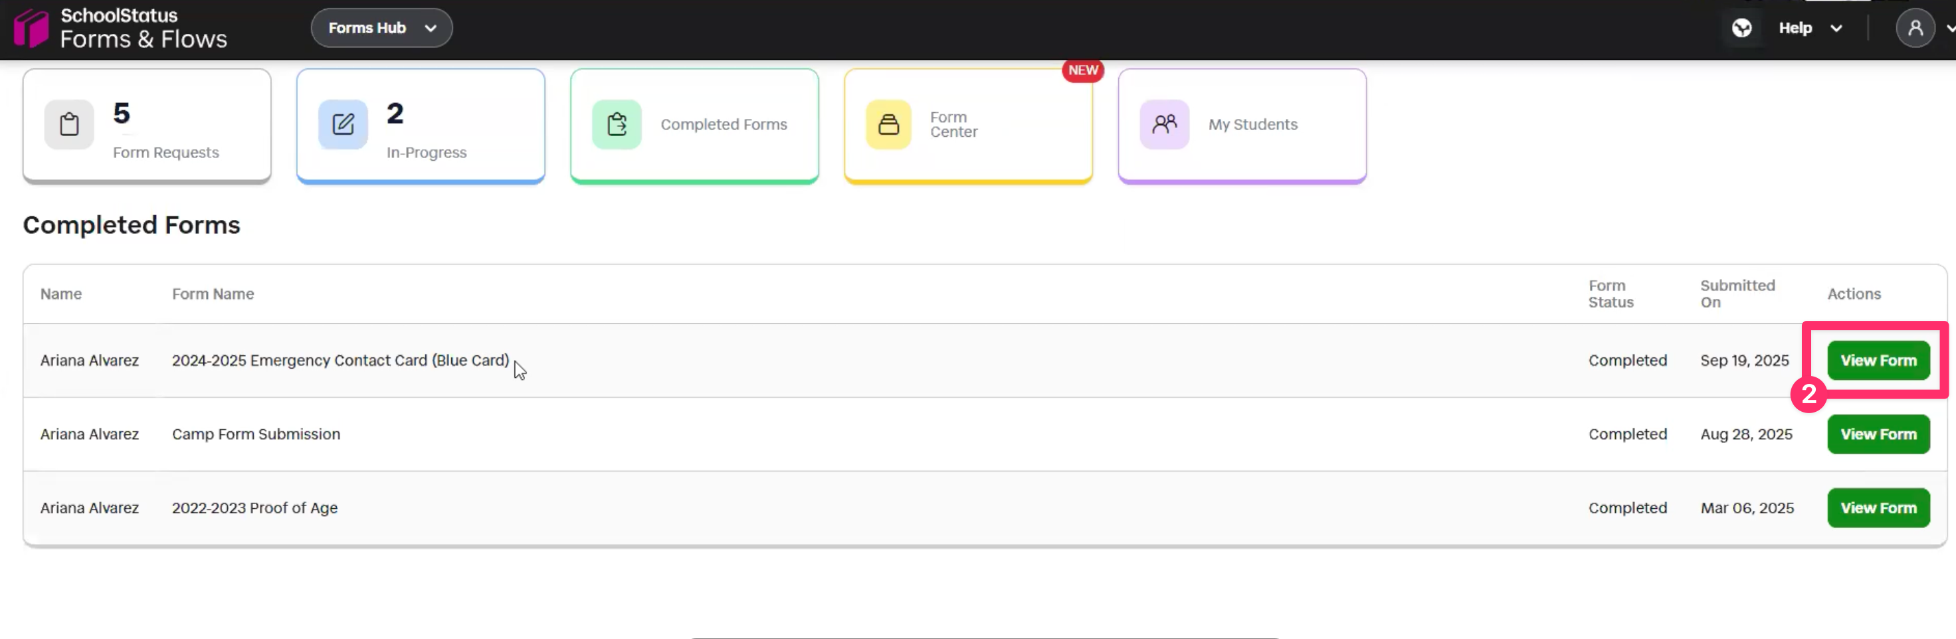Click View Form for 2022-2023 Proof of Age

coord(1878,507)
